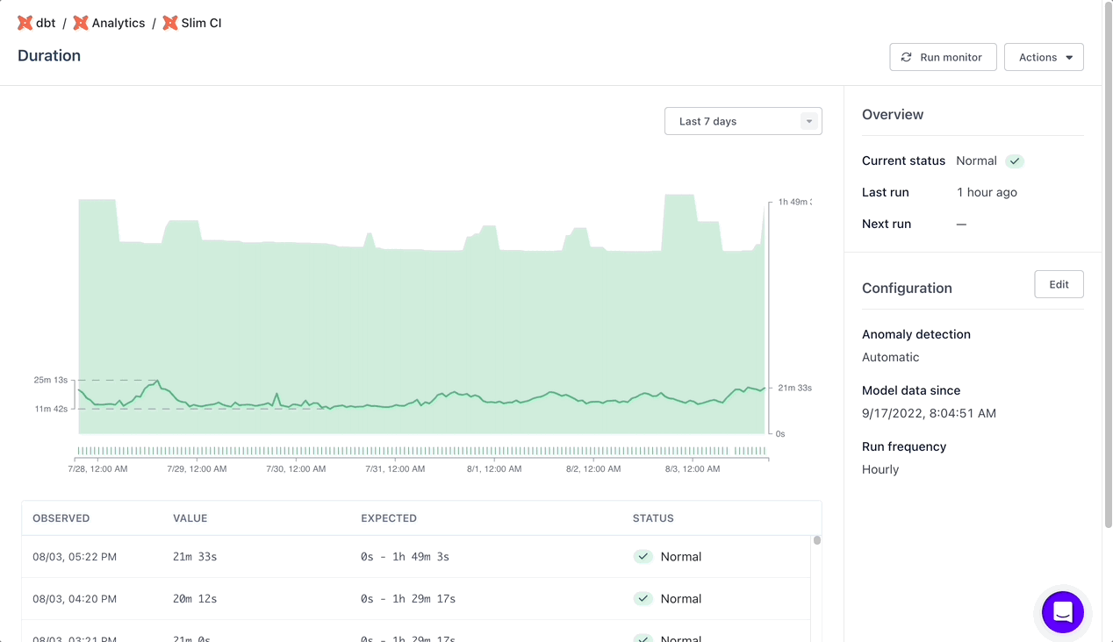Click the Model data since timestamp
Image resolution: width=1113 pixels, height=642 pixels.
click(x=929, y=413)
